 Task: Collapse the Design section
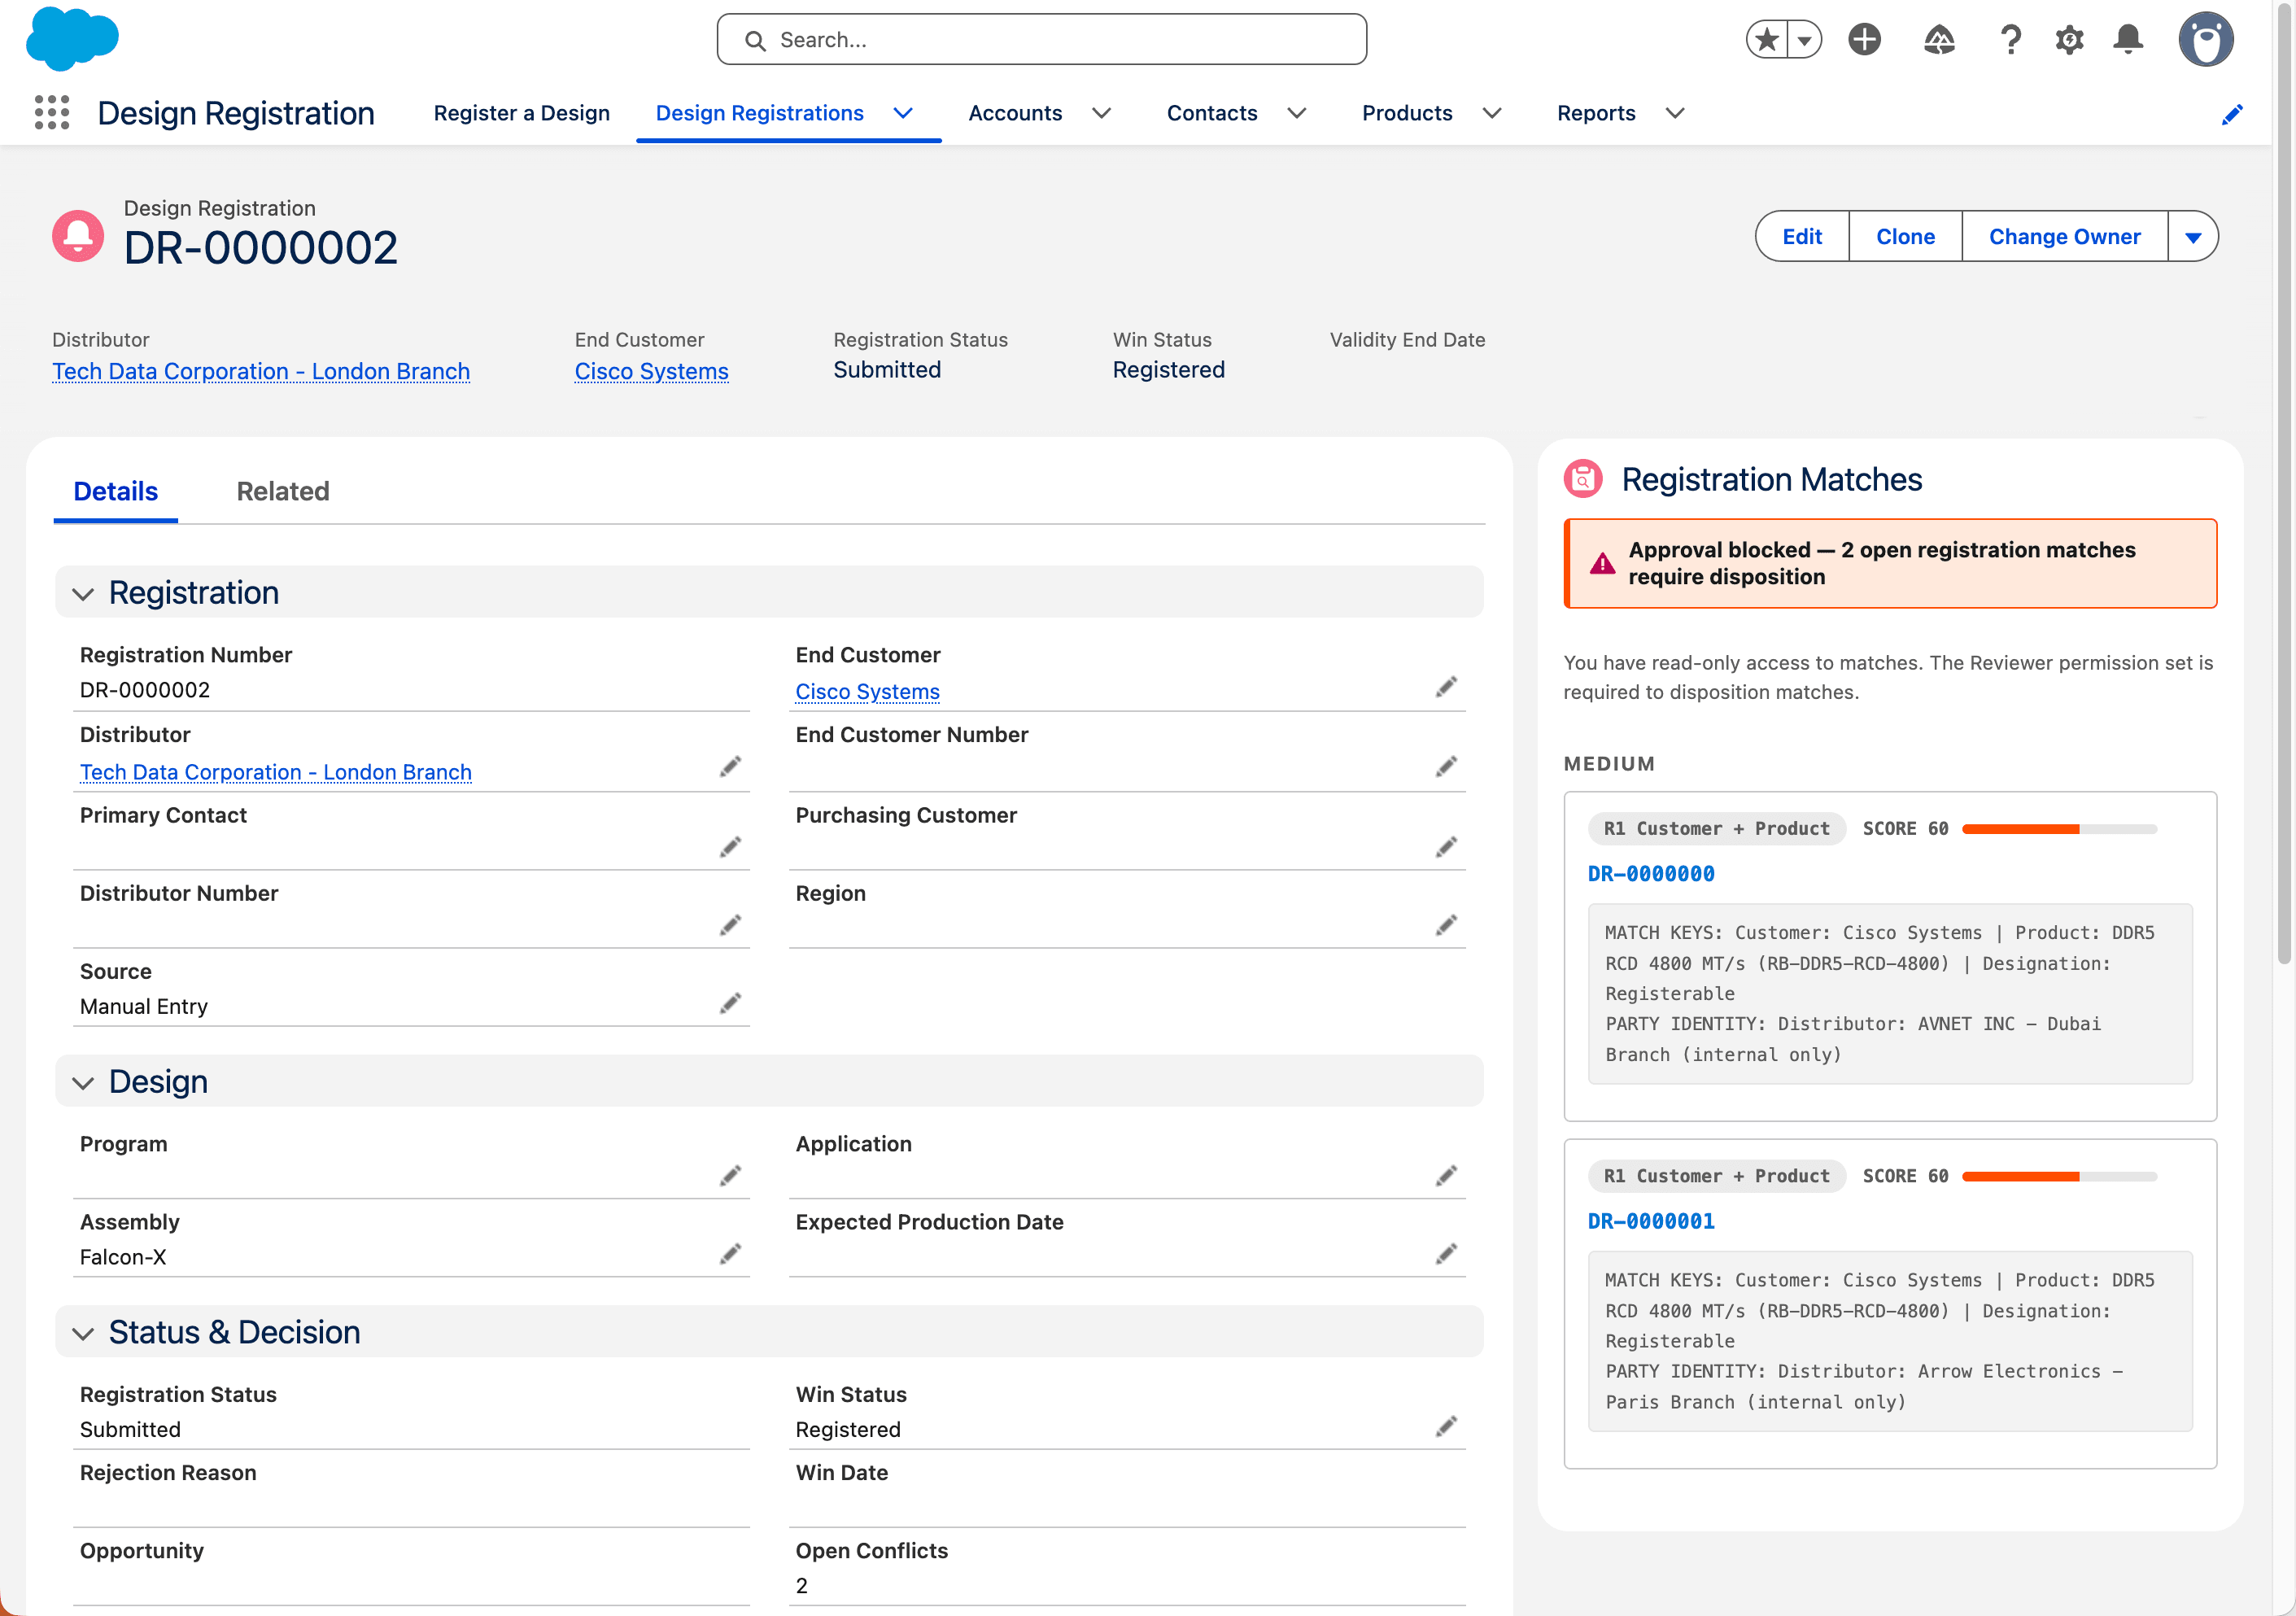(x=83, y=1083)
